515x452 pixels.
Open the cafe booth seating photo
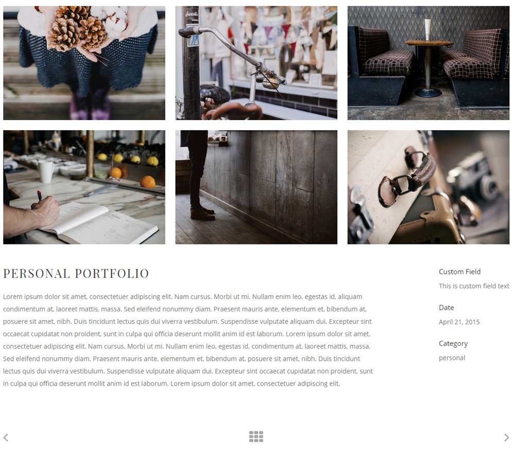[428, 63]
